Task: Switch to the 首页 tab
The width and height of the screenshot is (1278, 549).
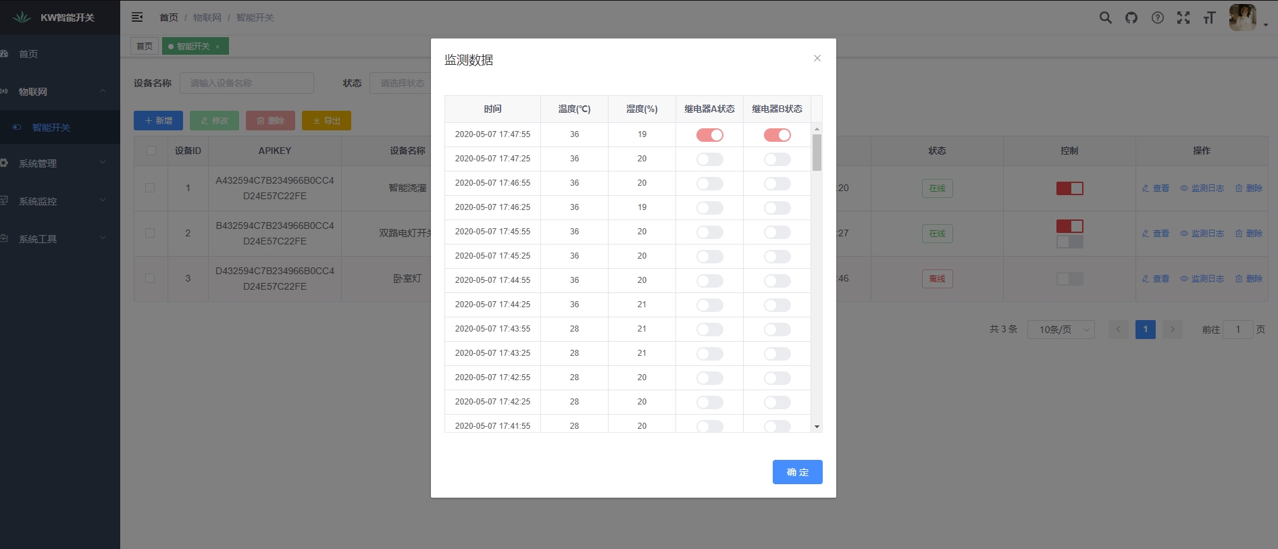Action: (x=145, y=46)
